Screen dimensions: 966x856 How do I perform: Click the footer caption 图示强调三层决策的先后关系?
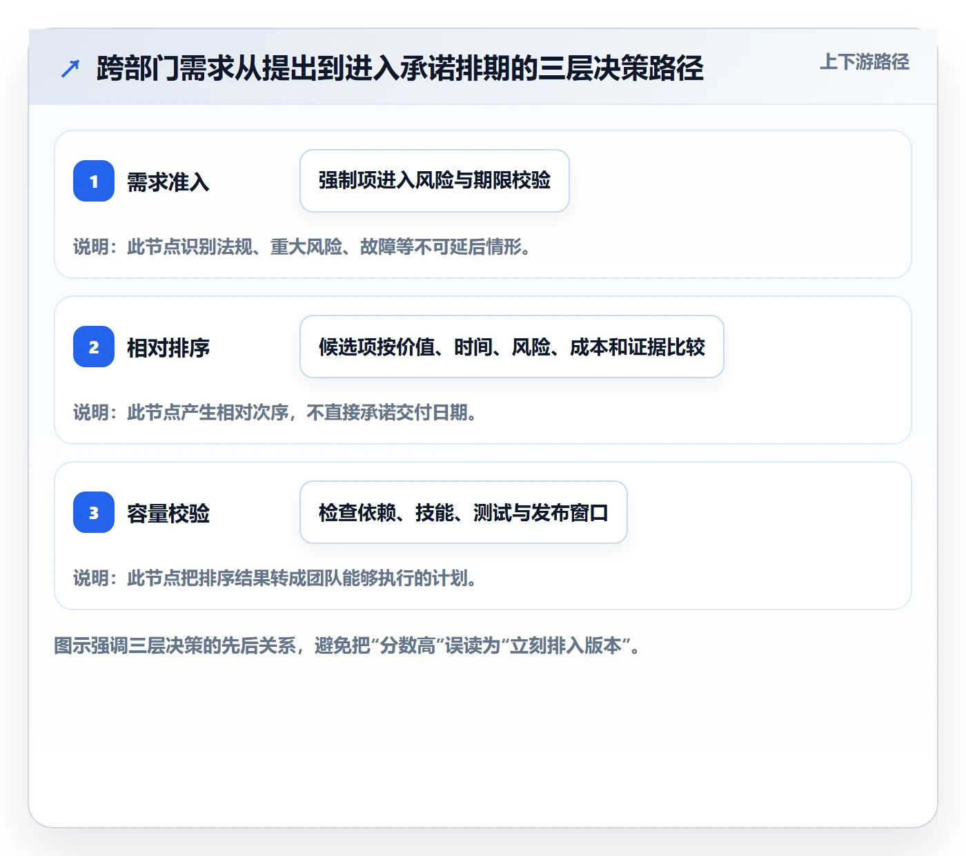(x=347, y=646)
